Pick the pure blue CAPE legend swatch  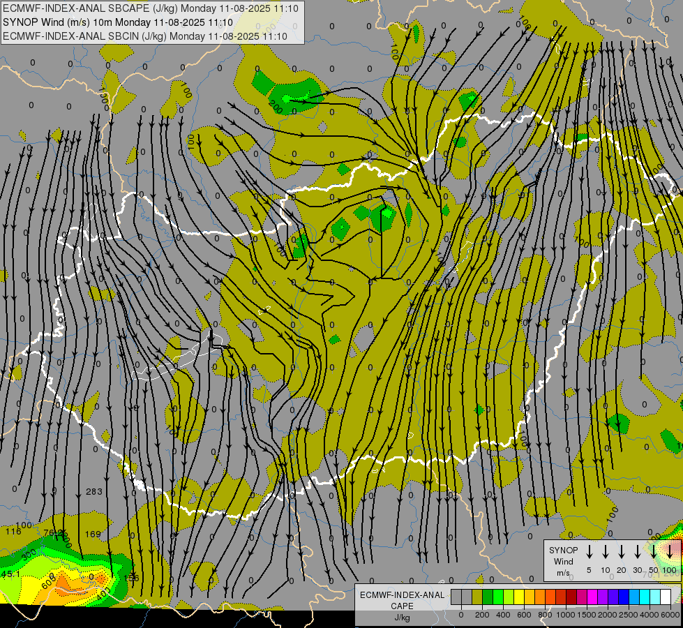coord(624,597)
